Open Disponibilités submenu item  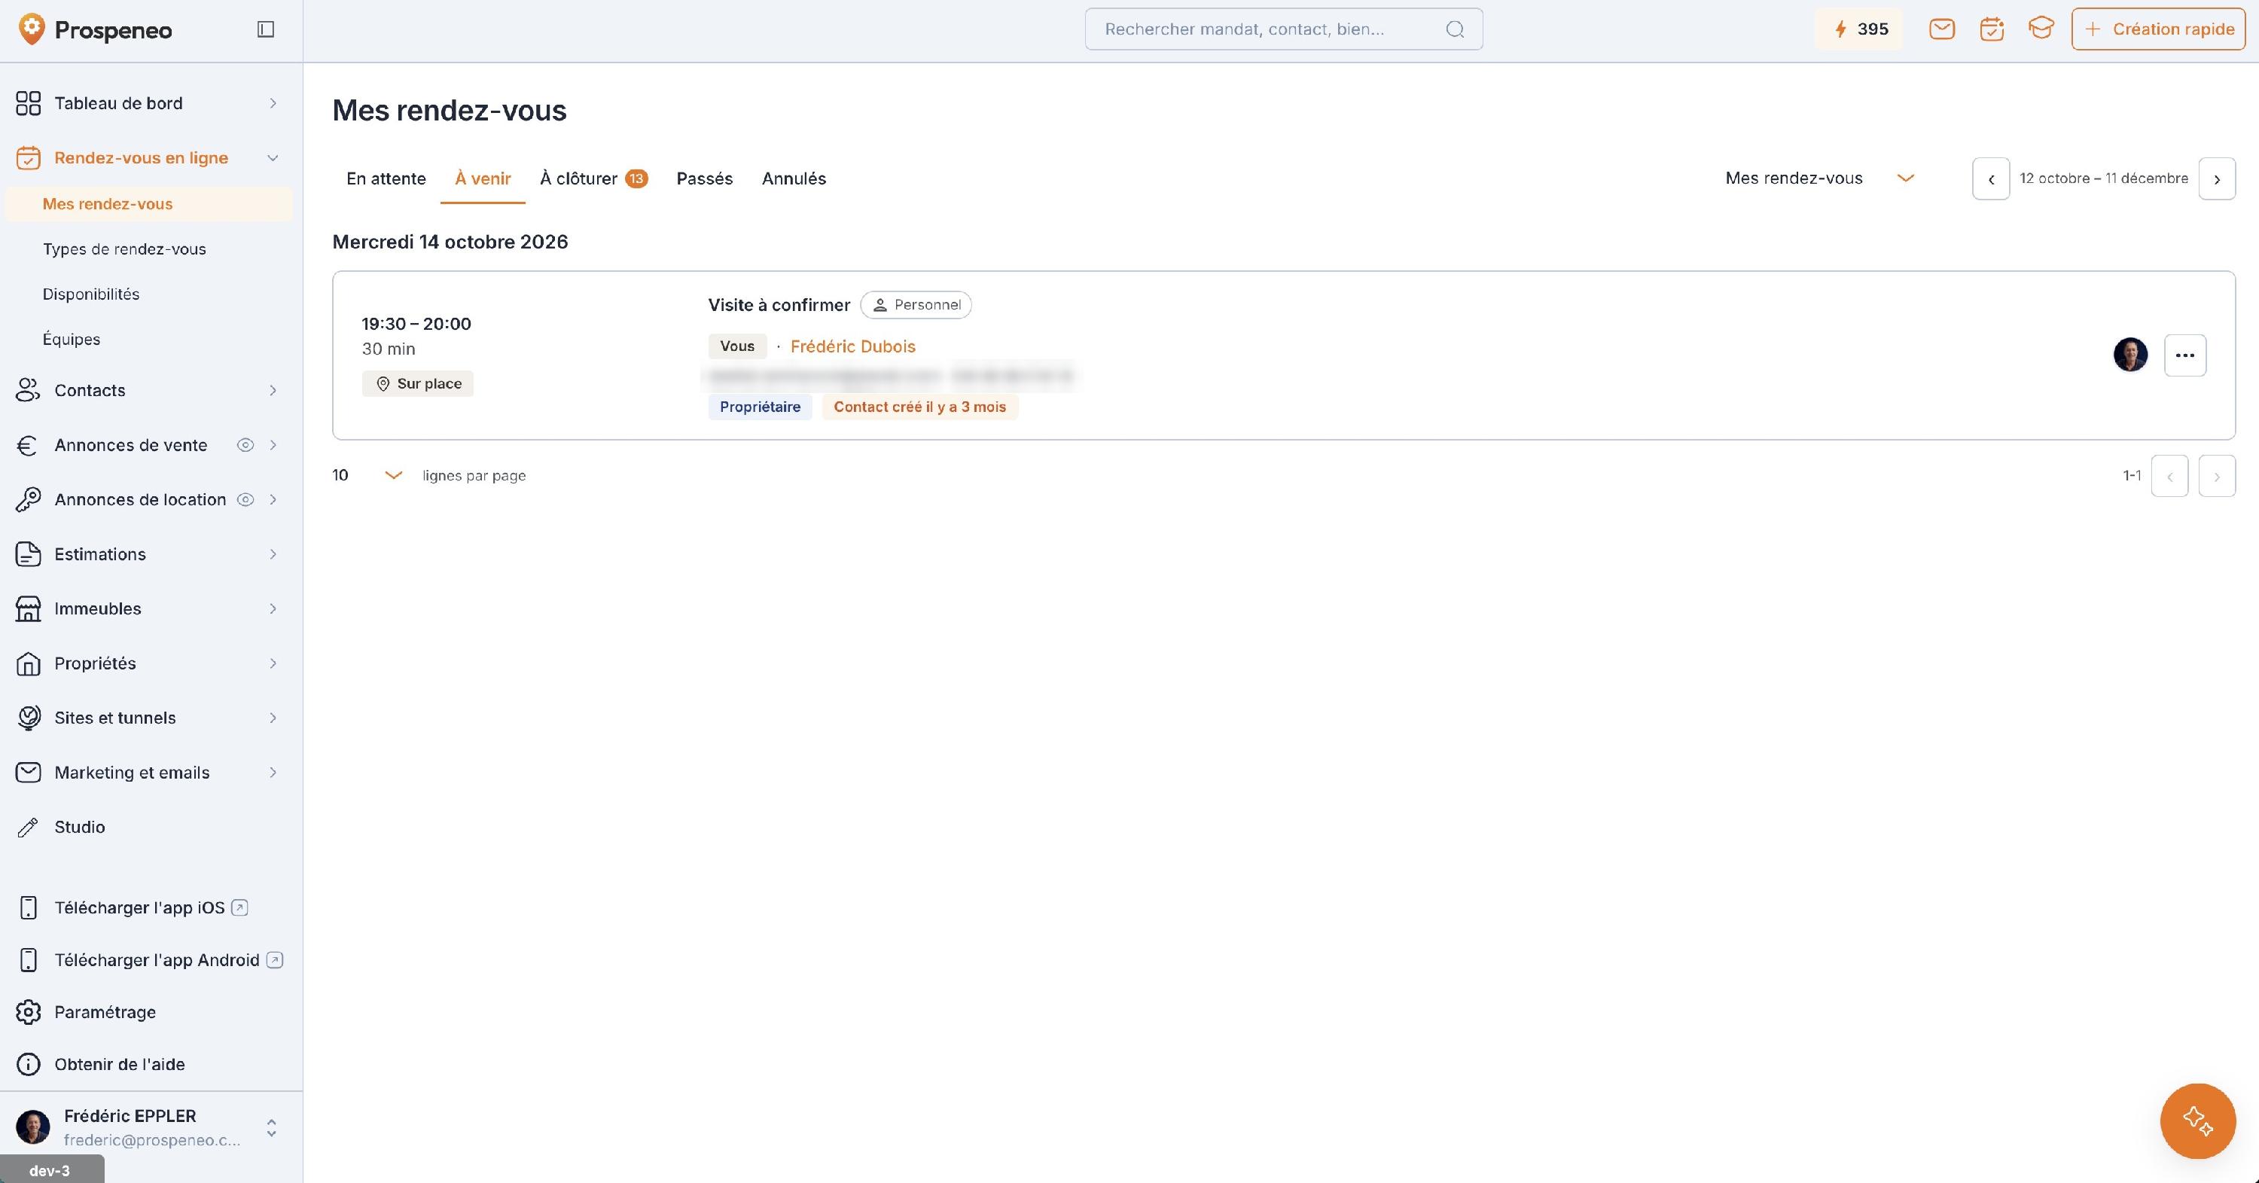point(91,294)
